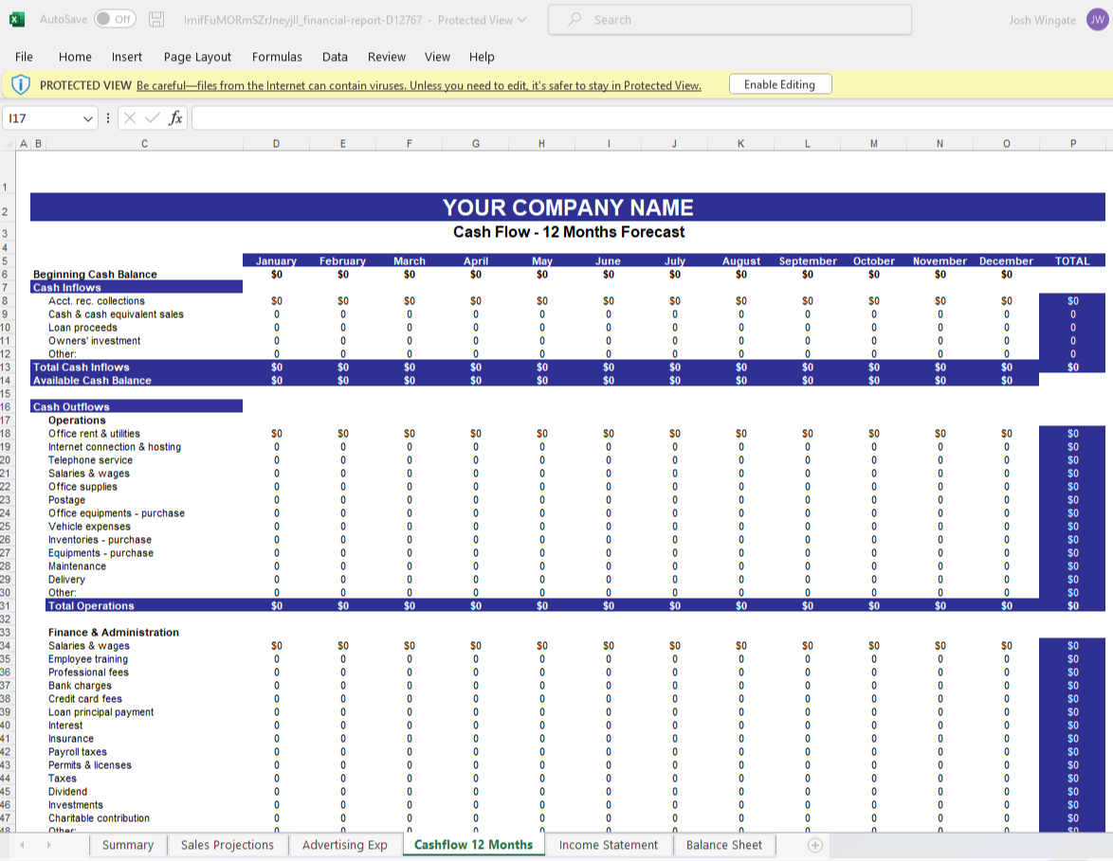The width and height of the screenshot is (1113, 861).
Task: Click the Protected View warning link
Action: coord(418,85)
